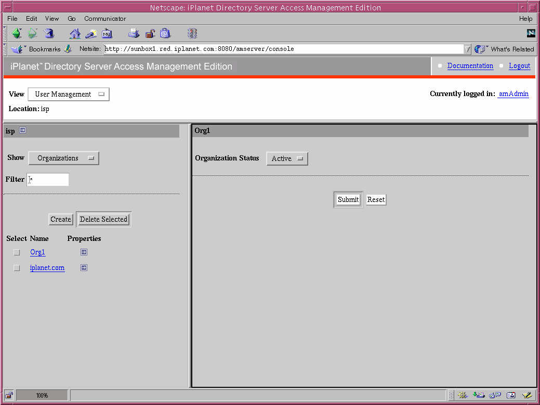This screenshot has height=405, width=540.
Task: Open the Documentation link
Action: 470,66
